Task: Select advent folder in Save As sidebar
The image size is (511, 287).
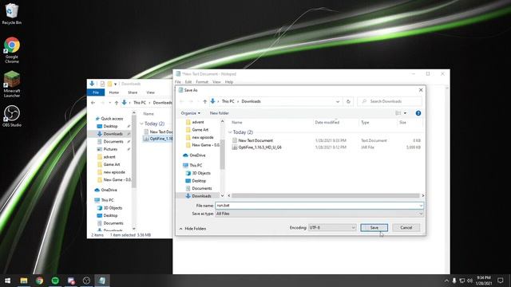Action: pyautogui.click(x=198, y=122)
